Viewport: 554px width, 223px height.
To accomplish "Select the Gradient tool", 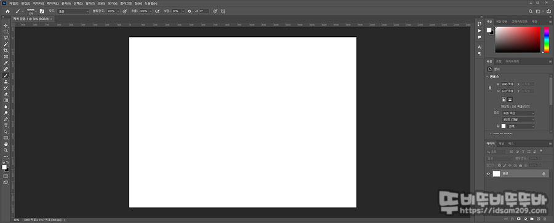I will tap(6, 100).
